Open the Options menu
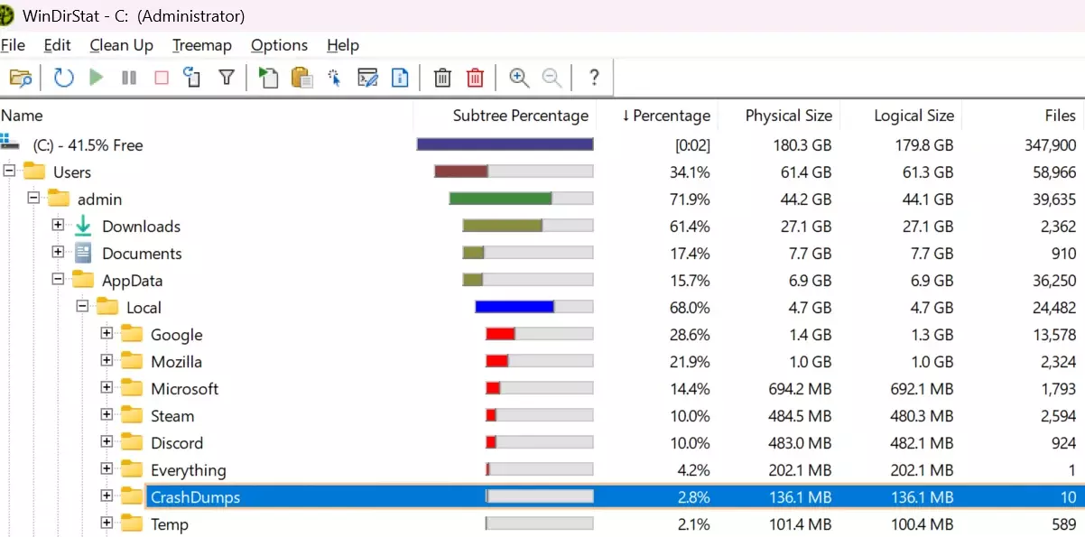This screenshot has width=1085, height=537. [x=279, y=45]
